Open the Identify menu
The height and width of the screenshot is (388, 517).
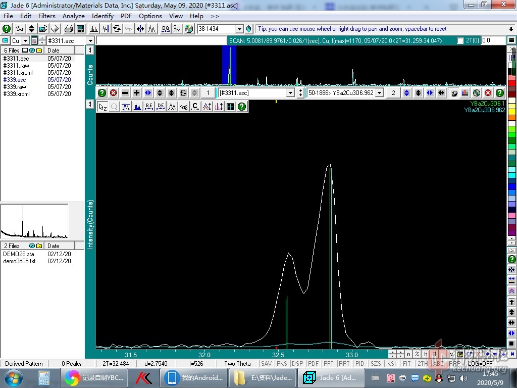pos(102,16)
